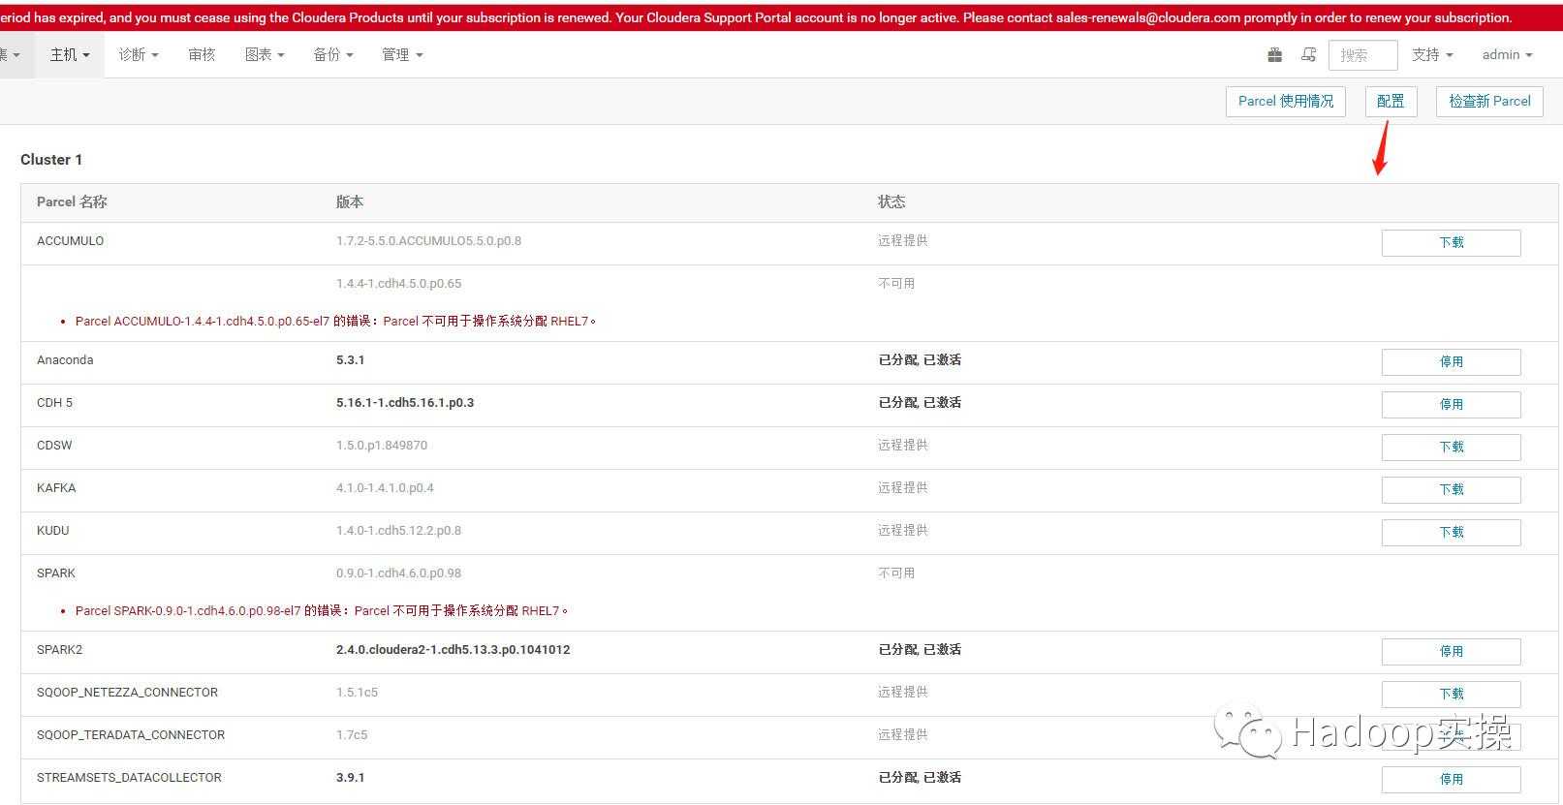The height and width of the screenshot is (805, 1563).
Task: Select the KAFKA parcel name
Action: 56,487
